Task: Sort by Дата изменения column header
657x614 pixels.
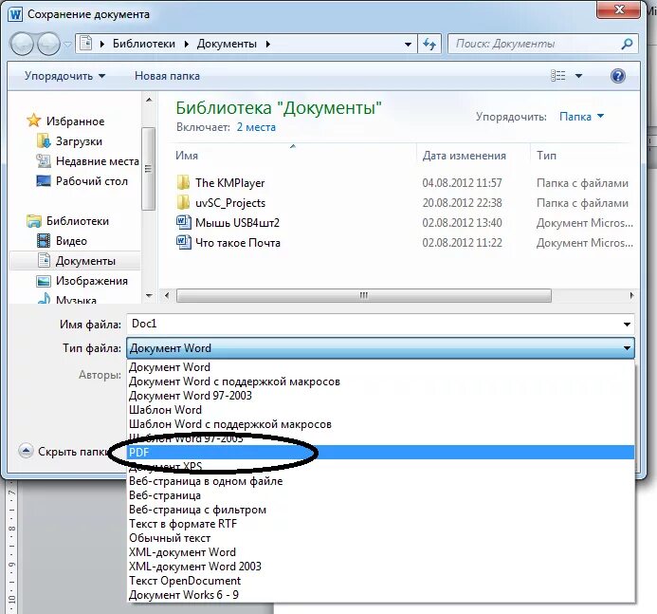Action: click(465, 156)
